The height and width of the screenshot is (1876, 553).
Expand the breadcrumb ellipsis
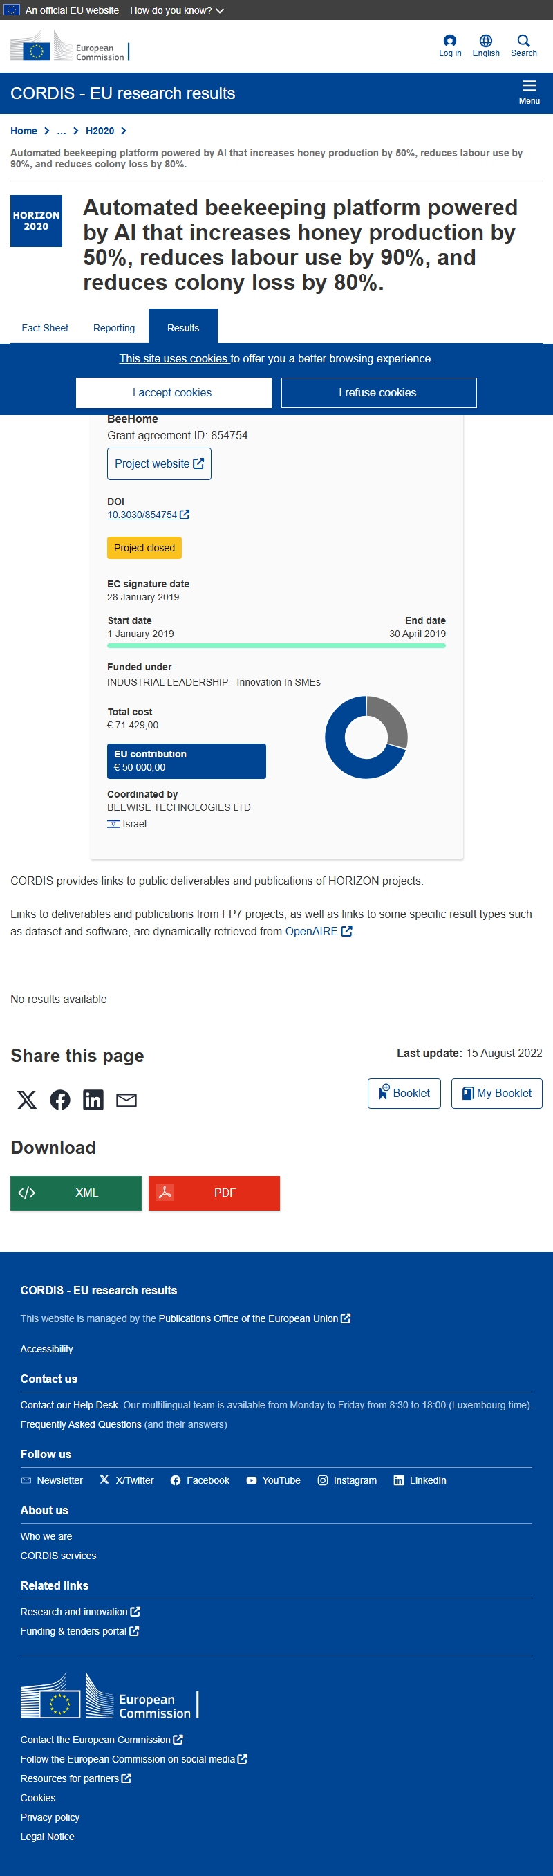(x=62, y=131)
